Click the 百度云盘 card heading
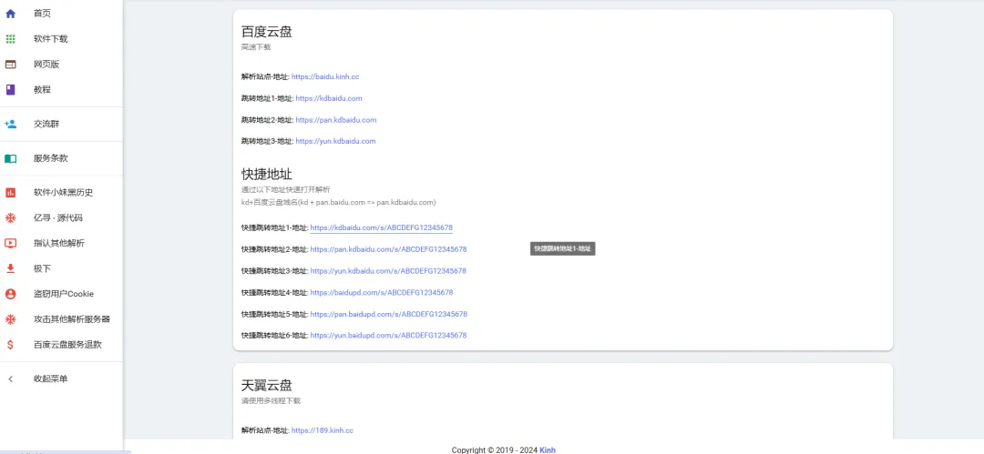 click(x=267, y=32)
